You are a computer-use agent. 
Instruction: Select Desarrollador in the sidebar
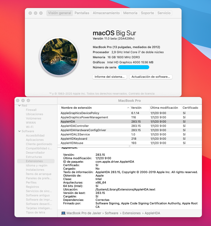click(35, 153)
